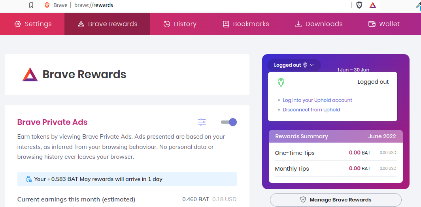This screenshot has width=421, height=207.
Task: Click the History clock icon
Action: point(167,24)
